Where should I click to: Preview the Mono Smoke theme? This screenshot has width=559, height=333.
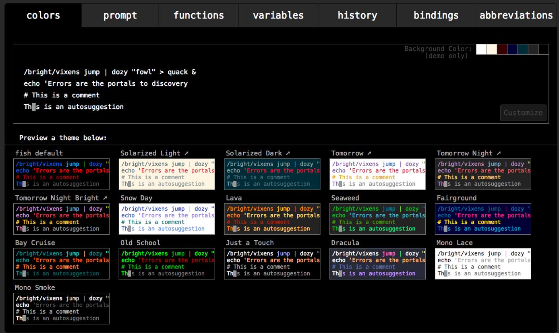tap(61, 308)
